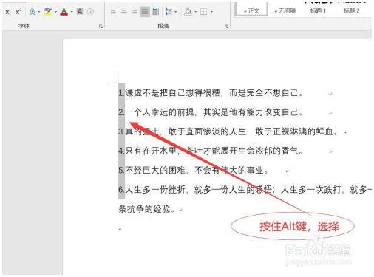Toggle justify alignment

click(145, 11)
